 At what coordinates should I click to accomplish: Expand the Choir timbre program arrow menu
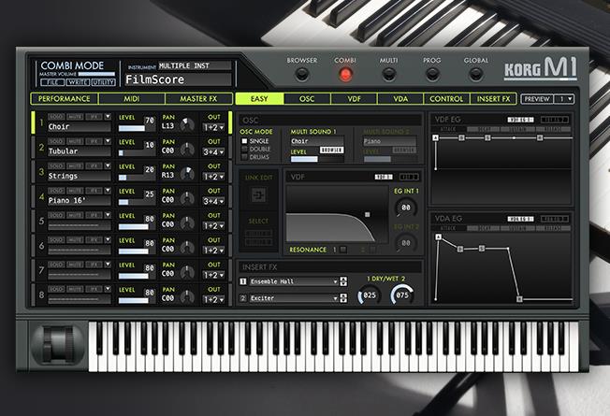[108, 117]
